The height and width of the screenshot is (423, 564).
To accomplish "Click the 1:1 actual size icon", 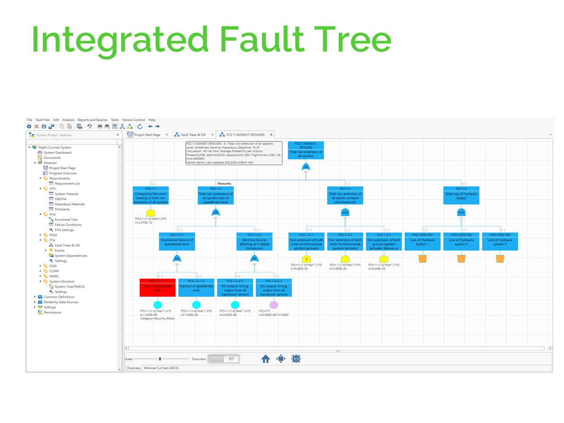I will (295, 359).
